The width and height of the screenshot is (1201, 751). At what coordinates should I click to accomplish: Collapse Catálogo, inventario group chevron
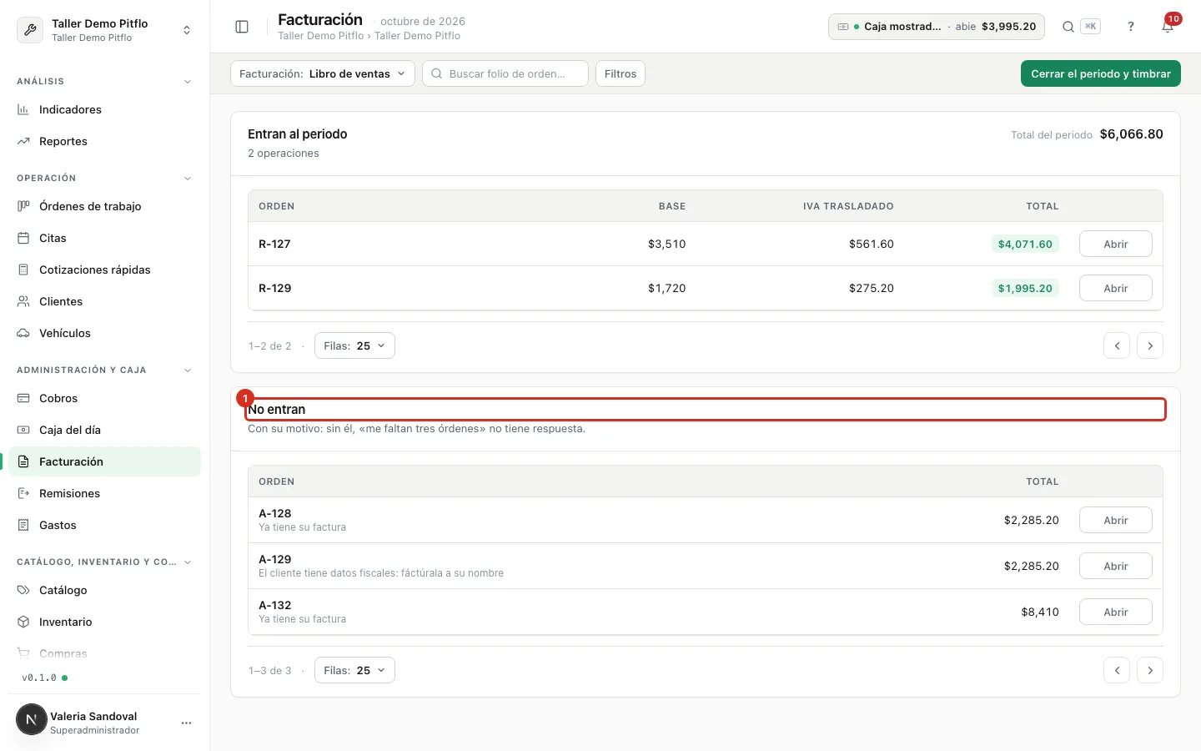point(188,562)
